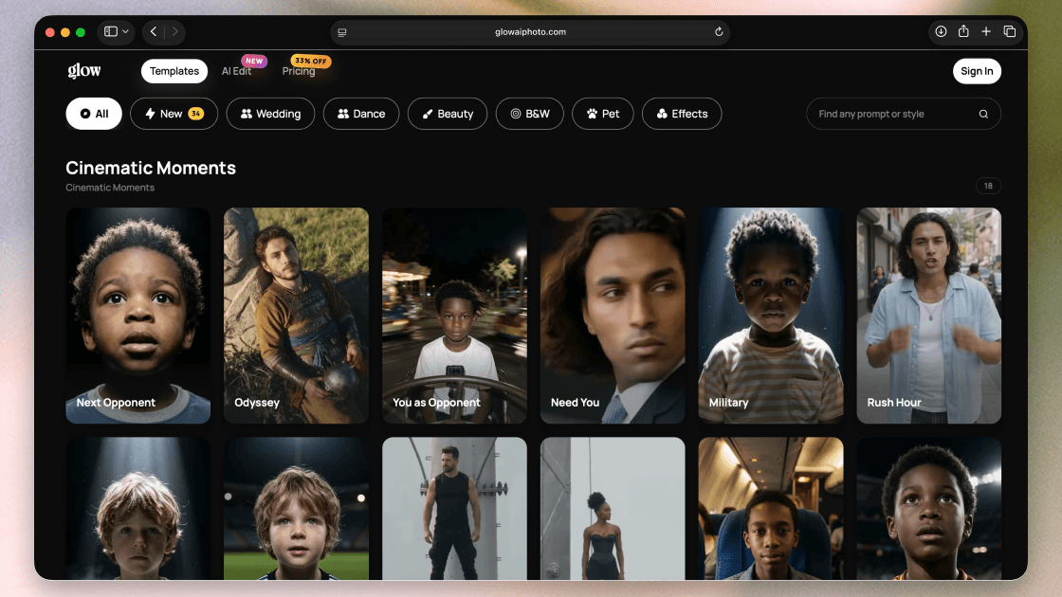Open the man in black outfit template

[x=454, y=508]
